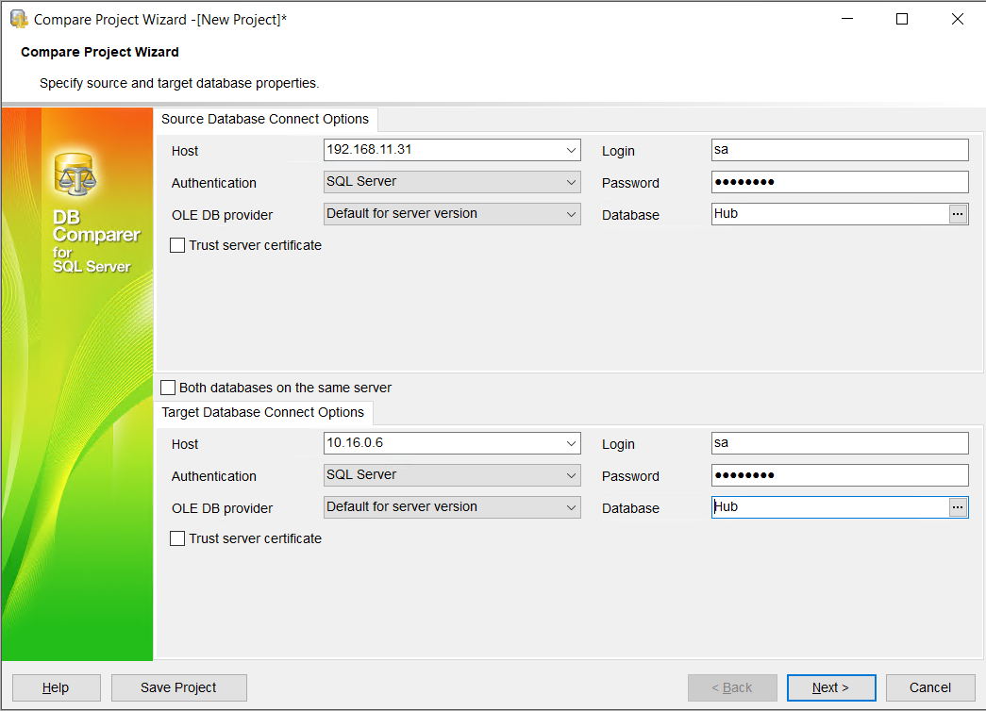Open the source Database browse ellipsis
The image size is (986, 711).
coord(958,213)
